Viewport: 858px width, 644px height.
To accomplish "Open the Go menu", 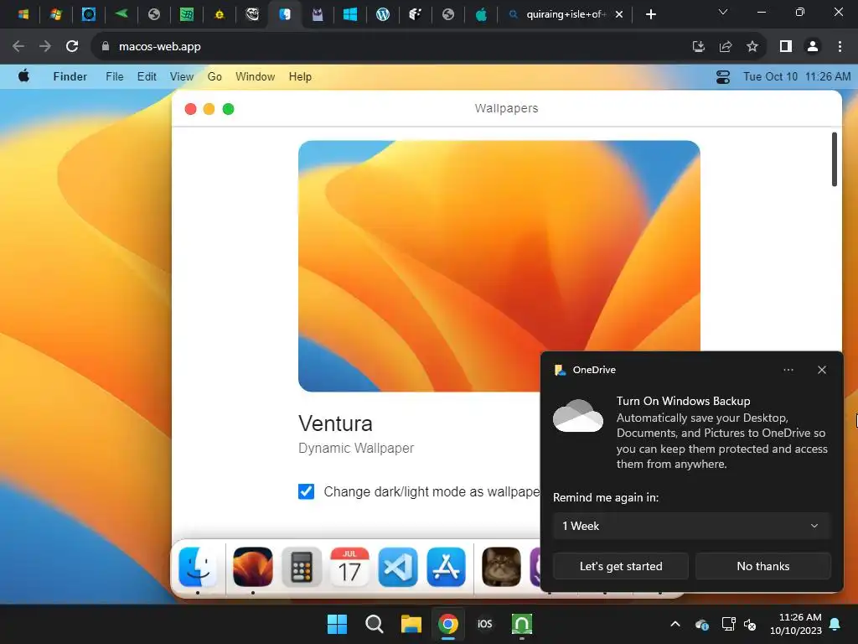I will (214, 76).
